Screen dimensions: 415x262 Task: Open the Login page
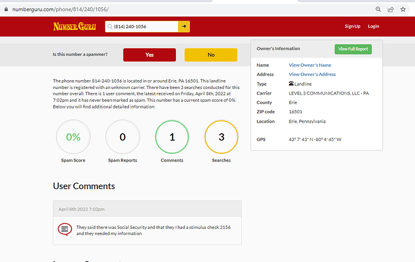point(373,26)
